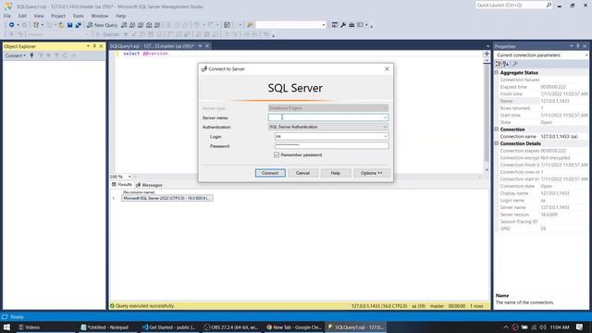Click the Object Explorer filter icon
The image size is (592, 333).
tap(56, 55)
